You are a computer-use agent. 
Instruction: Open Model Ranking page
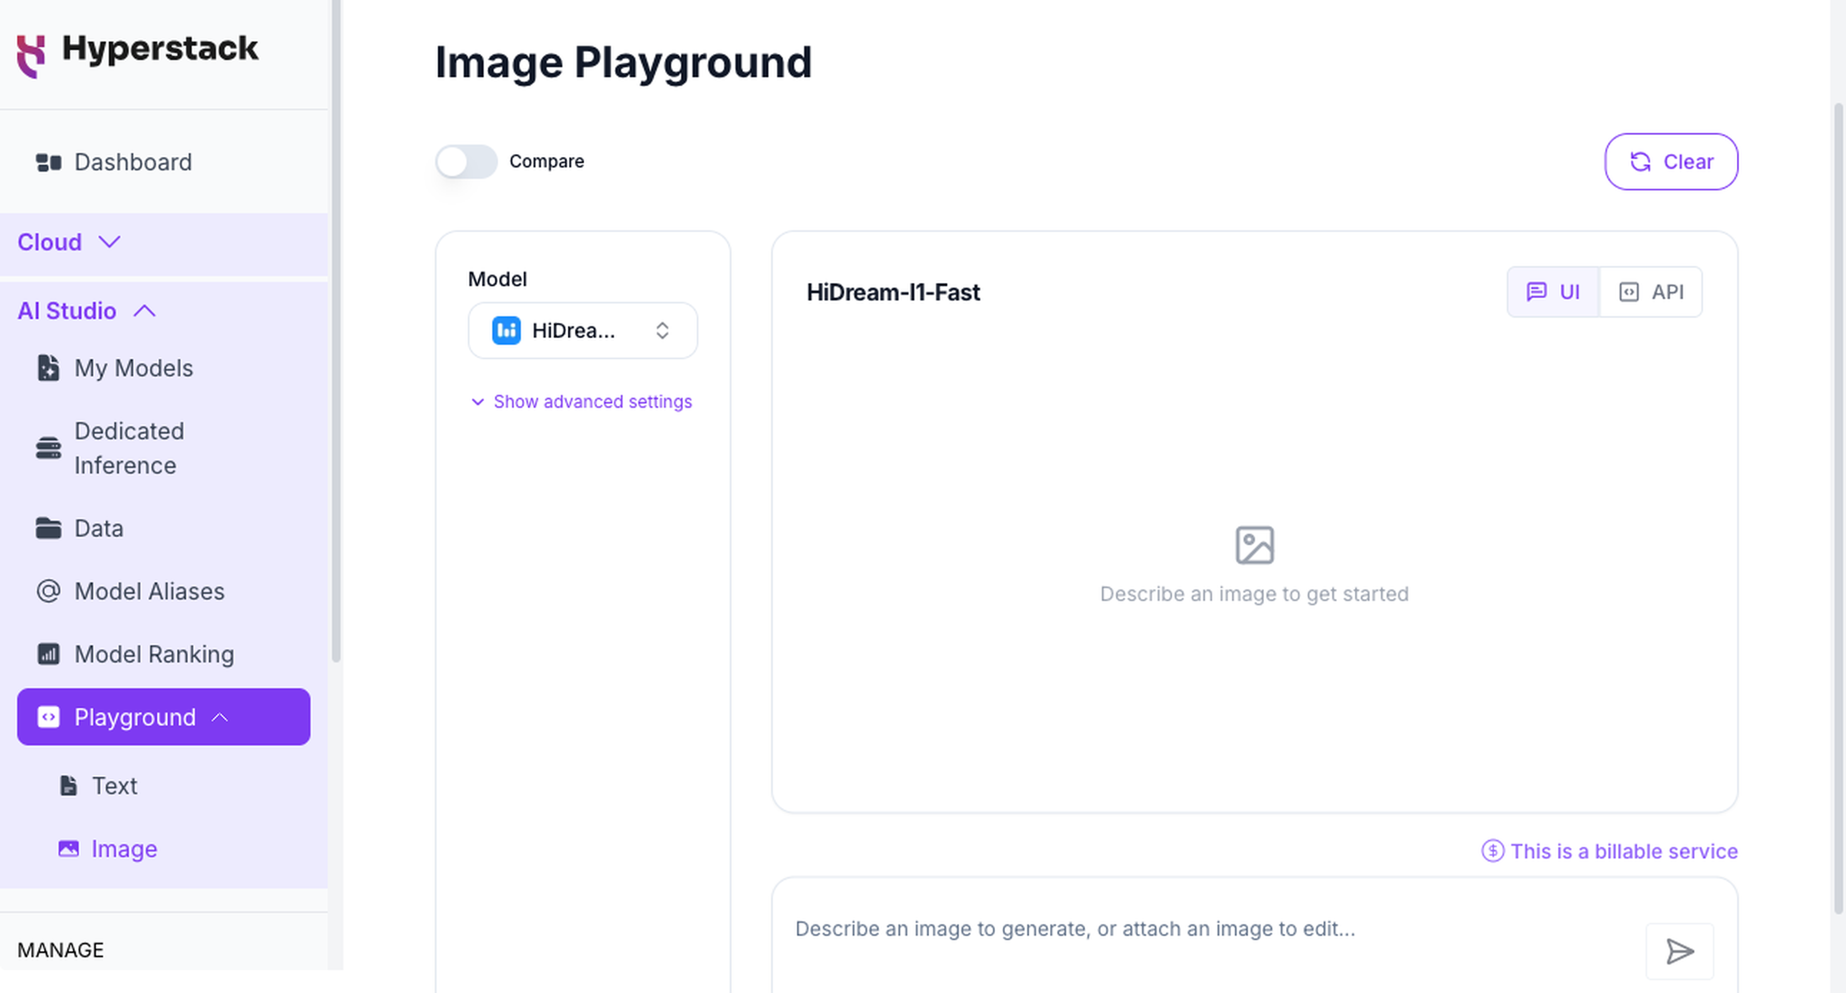coord(164,654)
